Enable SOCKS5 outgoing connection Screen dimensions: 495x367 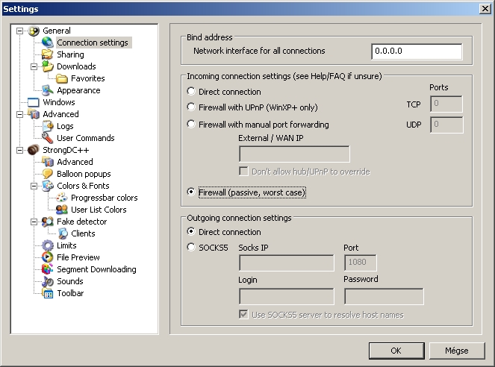tap(191, 247)
